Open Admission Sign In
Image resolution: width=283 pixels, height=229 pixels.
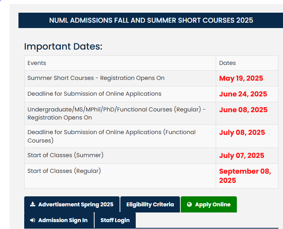(x=59, y=220)
